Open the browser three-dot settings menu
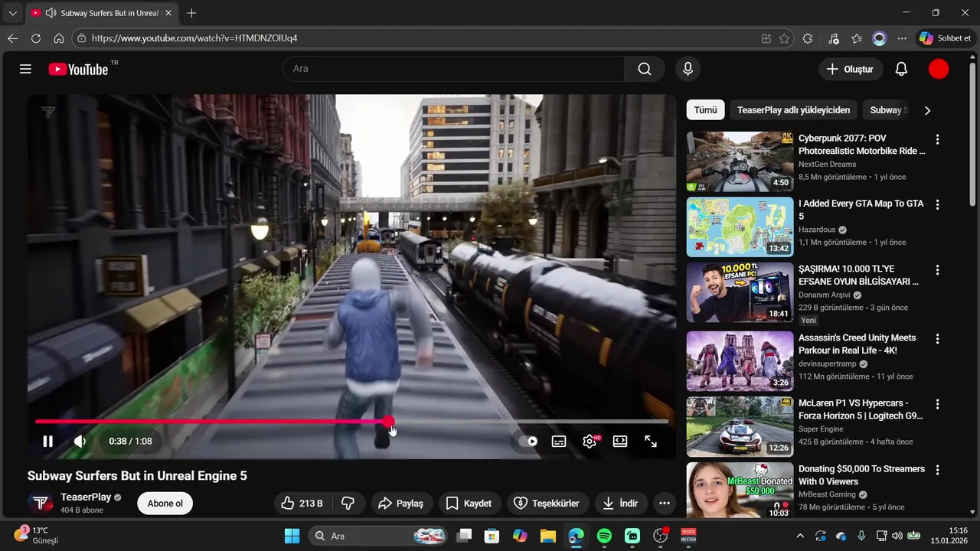 click(902, 38)
